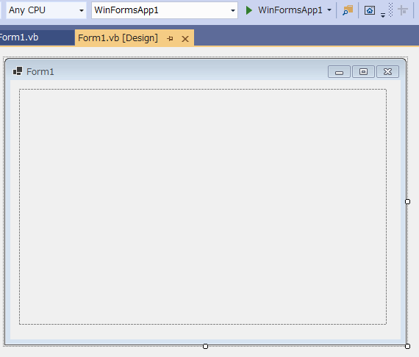Click the Find in Files folder icon
The width and height of the screenshot is (419, 357).
[348, 10]
